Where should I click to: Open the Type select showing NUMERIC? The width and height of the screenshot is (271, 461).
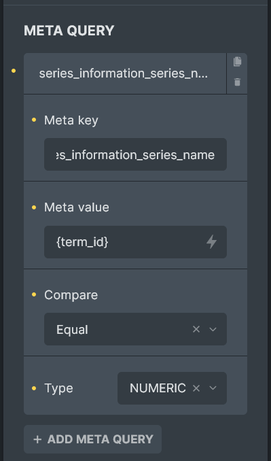(x=172, y=388)
